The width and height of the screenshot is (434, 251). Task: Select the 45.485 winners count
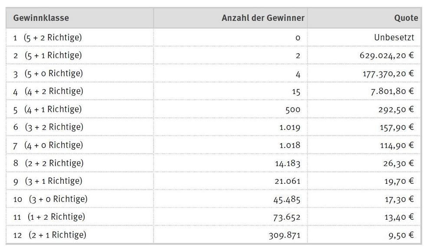[x=287, y=199]
